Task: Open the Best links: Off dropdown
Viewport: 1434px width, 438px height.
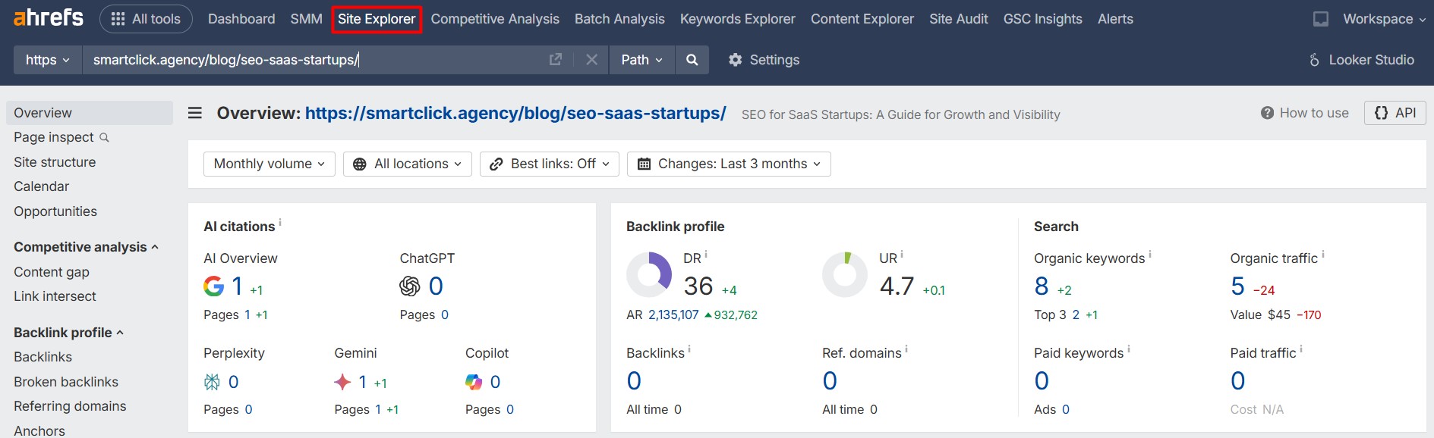Action: click(x=550, y=164)
